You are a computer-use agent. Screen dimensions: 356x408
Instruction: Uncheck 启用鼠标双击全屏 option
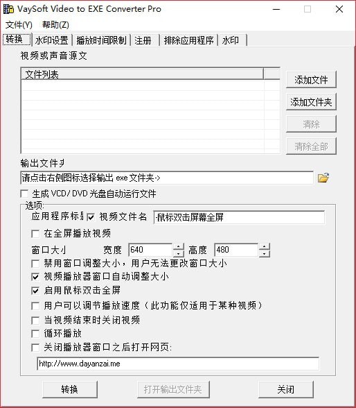point(35,290)
